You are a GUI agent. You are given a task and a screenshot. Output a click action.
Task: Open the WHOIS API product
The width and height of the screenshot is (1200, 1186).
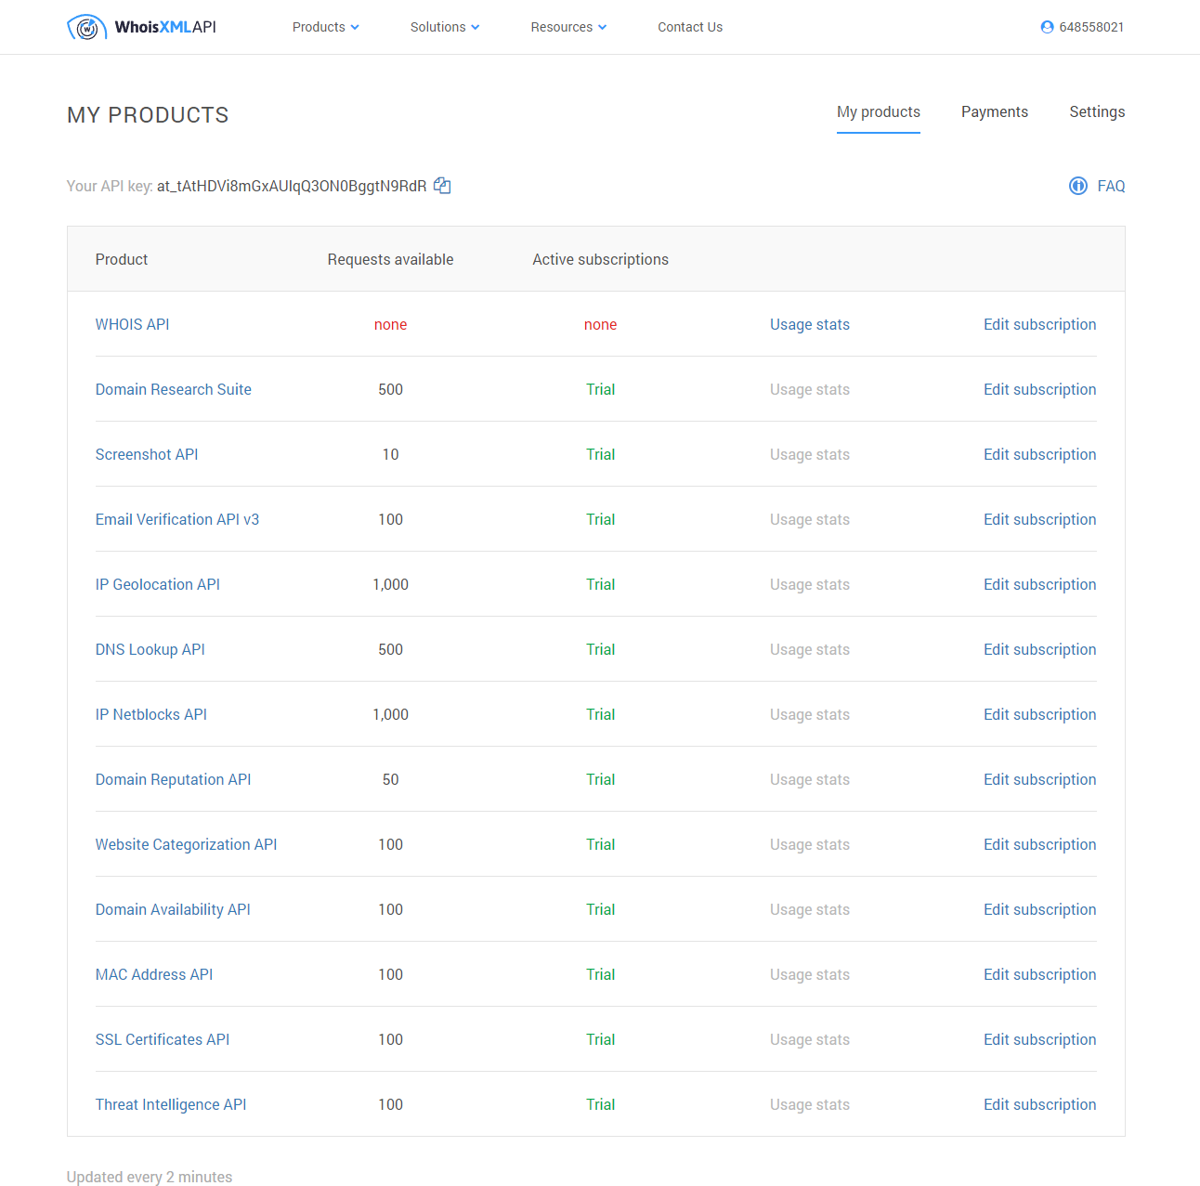tap(132, 324)
